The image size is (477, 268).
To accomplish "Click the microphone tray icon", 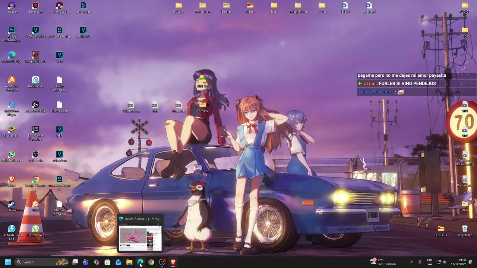I will (x=420, y=262).
